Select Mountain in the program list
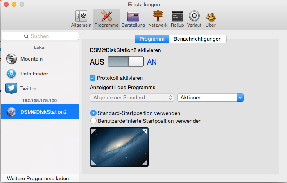 31,59
